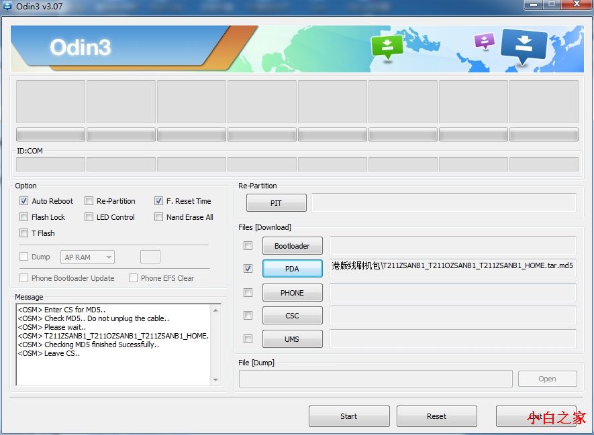Screen dimensions: 594x435
Task: Click the small box right of AP RAM
Action: point(150,257)
